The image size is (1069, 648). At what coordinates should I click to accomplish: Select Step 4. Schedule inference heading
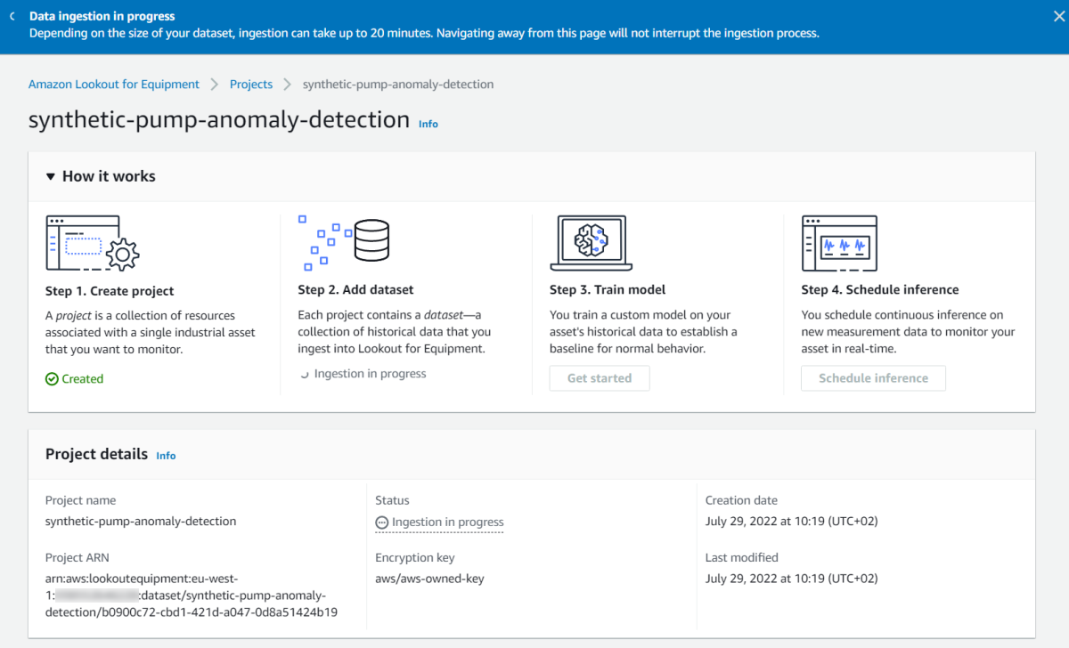point(880,289)
